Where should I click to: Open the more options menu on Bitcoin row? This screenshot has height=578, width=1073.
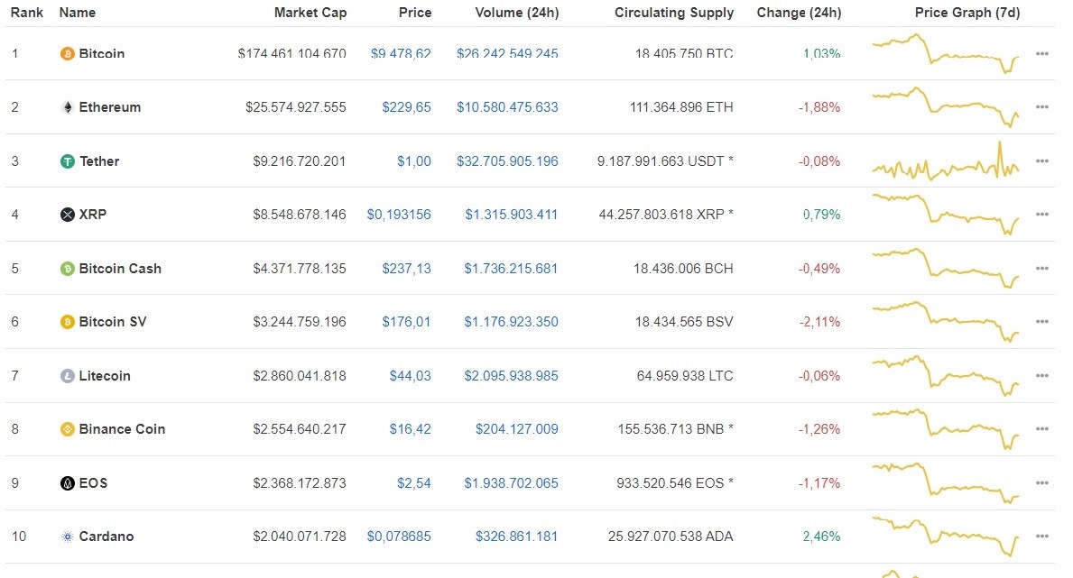click(x=1042, y=53)
